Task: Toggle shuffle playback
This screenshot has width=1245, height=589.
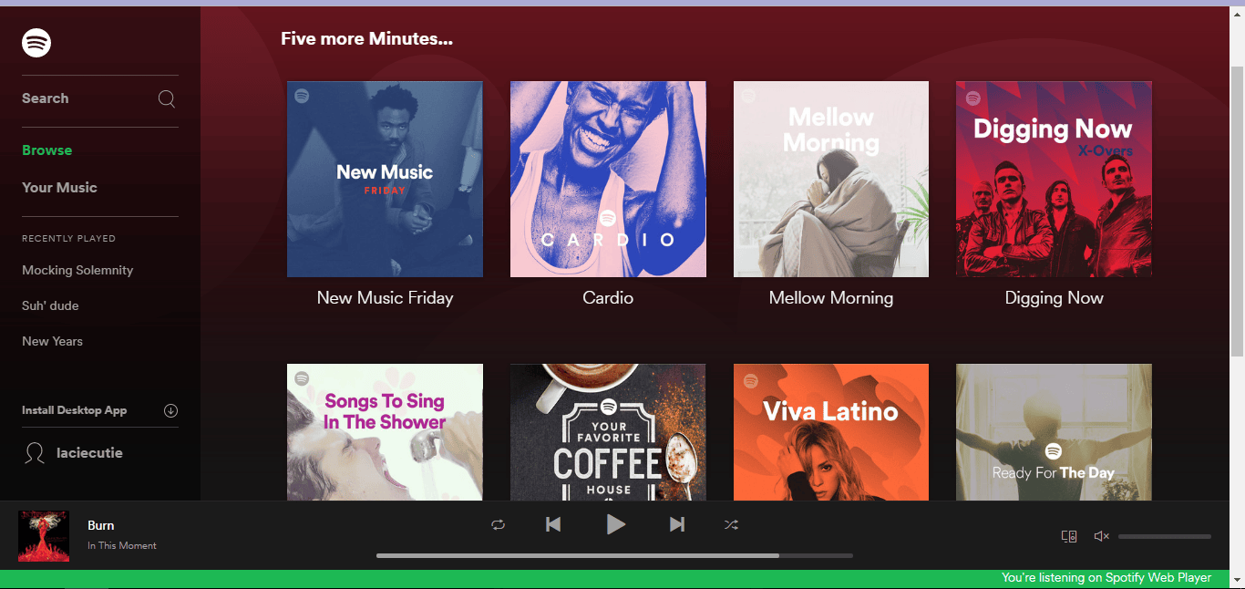Action: click(x=731, y=524)
